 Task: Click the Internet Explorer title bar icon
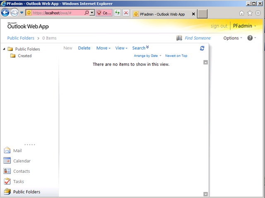point(3,4)
